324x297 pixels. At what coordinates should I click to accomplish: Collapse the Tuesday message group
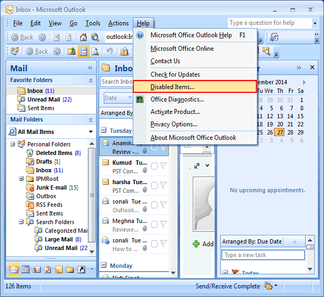click(x=104, y=130)
